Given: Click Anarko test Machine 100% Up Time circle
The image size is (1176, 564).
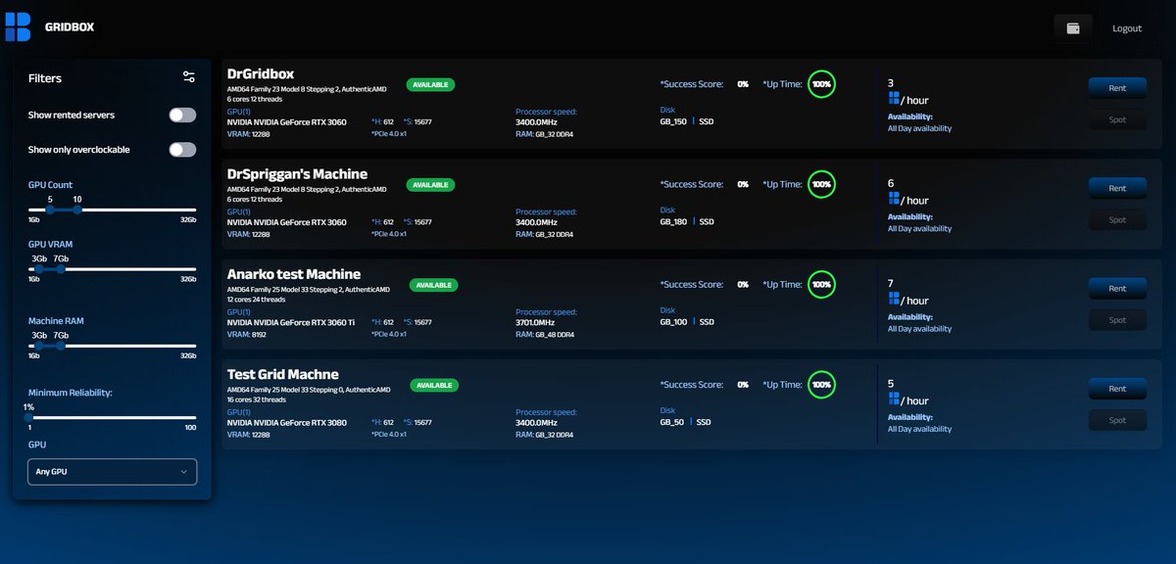Looking at the screenshot, I should point(821,284).
